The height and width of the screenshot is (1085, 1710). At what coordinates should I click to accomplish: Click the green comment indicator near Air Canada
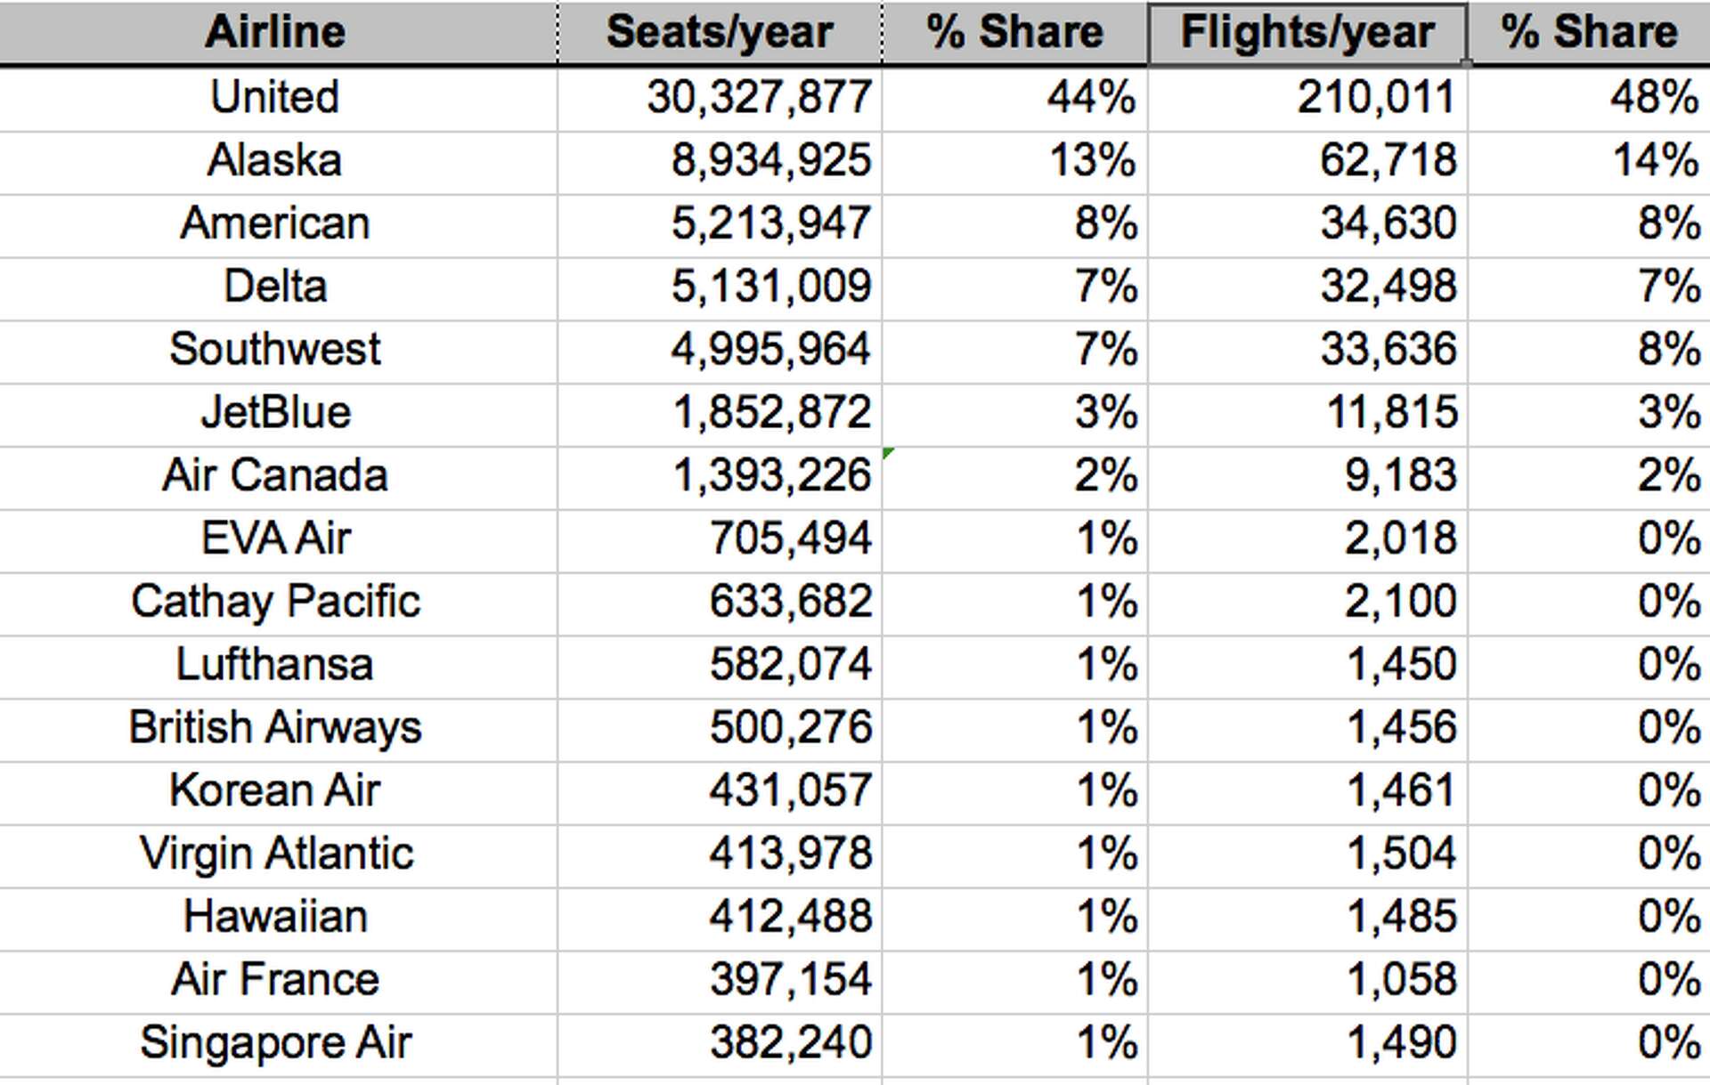click(x=888, y=454)
